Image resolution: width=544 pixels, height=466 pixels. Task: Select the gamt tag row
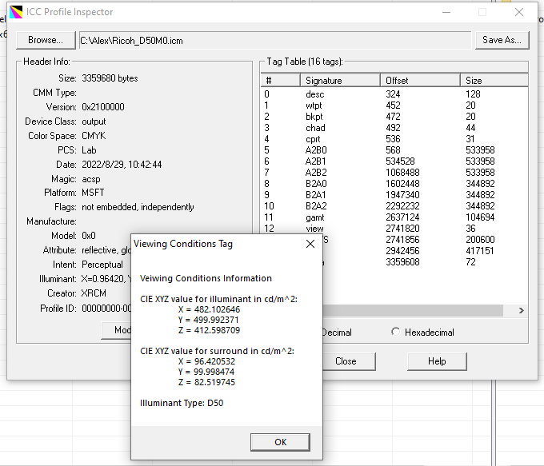315,217
